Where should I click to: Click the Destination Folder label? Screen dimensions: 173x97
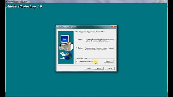click(x=82, y=59)
